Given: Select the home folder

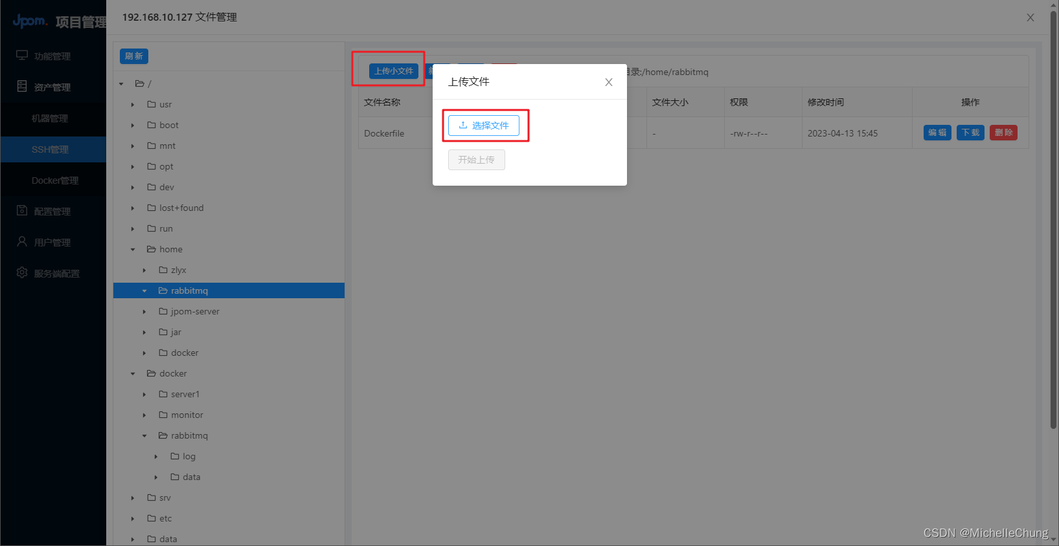Looking at the screenshot, I should click(x=165, y=249).
